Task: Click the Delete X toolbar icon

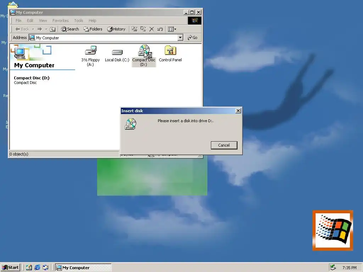Action: coord(152,29)
